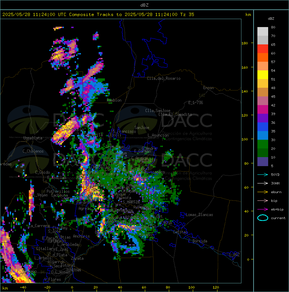Image resolution: width=289 pixels, height=292 pixels.
Task: Click the 'L_Asuncion' place label
Action: 158,135
